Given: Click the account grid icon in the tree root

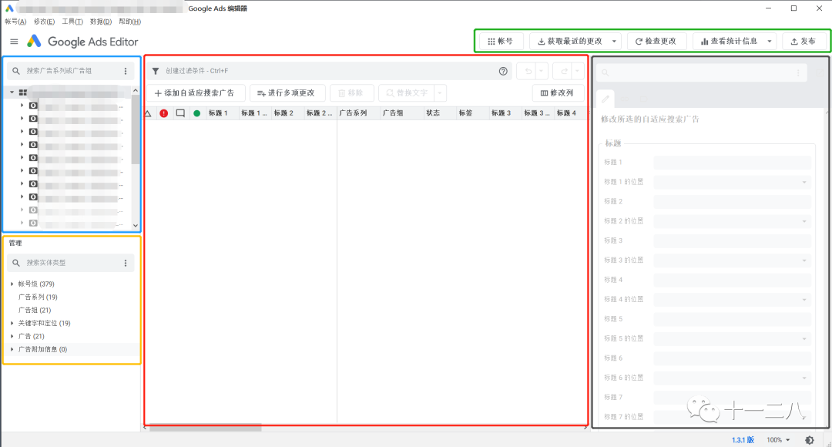Looking at the screenshot, I should point(23,92).
